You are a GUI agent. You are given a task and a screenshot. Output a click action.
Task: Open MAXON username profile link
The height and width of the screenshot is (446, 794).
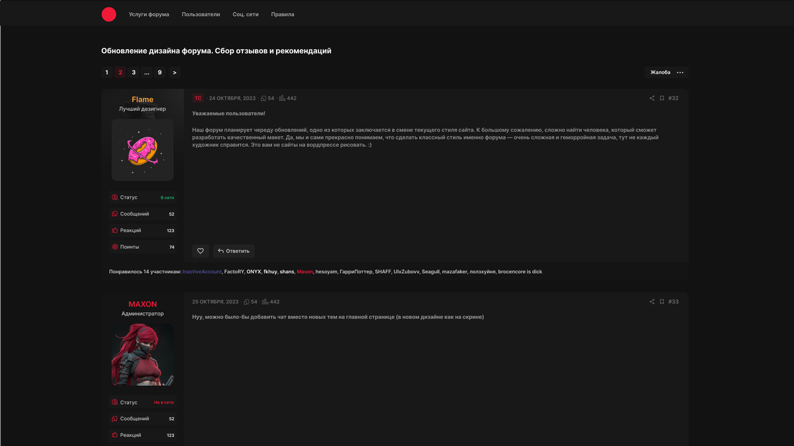coord(143,304)
